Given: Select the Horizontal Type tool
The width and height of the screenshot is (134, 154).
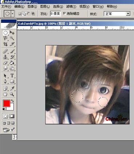Looking at the screenshot, I should pyautogui.click(x=12, y=75).
